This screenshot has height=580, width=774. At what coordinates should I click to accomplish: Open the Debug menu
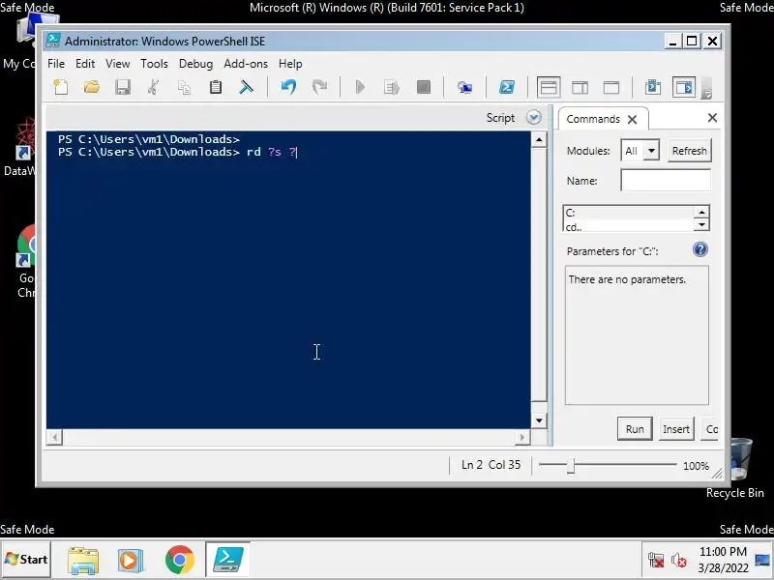pos(195,64)
